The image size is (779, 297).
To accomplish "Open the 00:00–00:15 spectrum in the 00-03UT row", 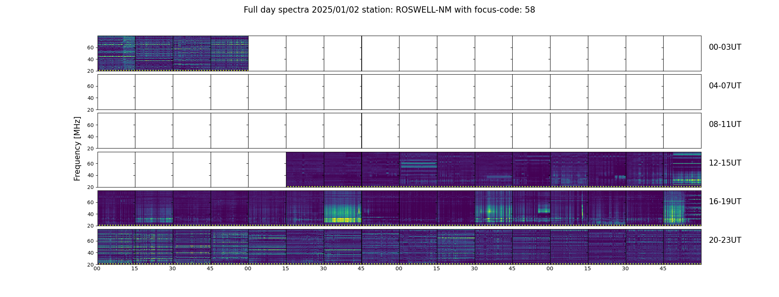I will click(x=116, y=53).
